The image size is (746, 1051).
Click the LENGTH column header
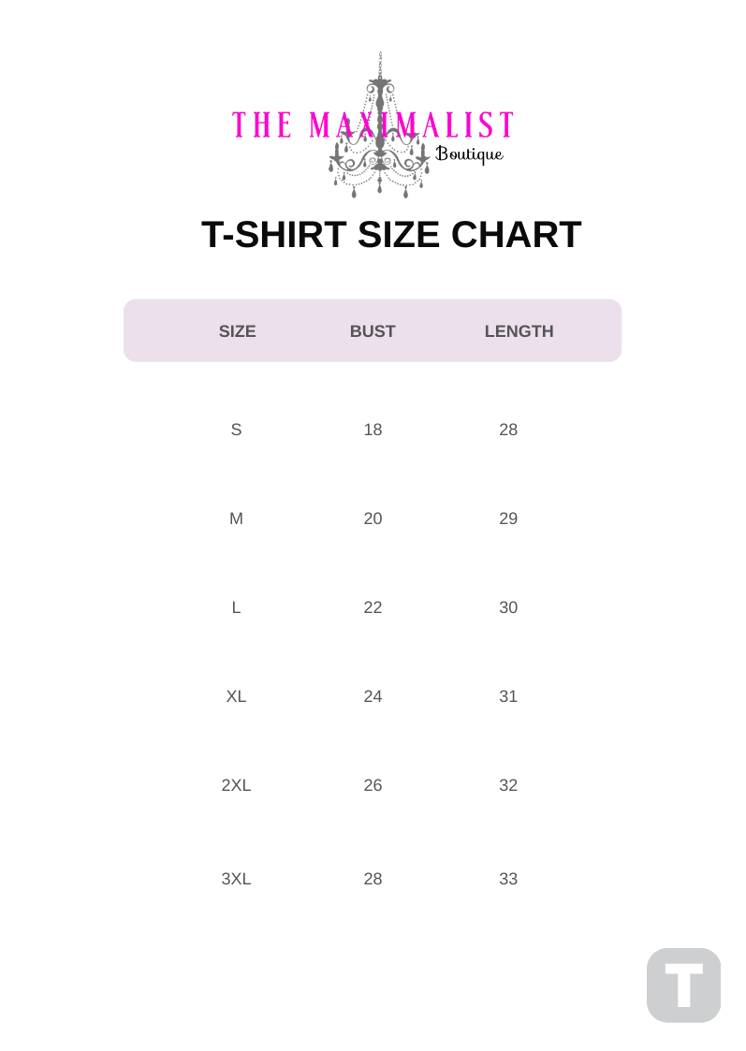coord(519,331)
